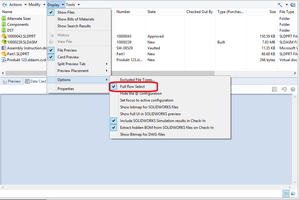The width and height of the screenshot is (300, 200).
Task: Switch to details list view icon
Action: [x=286, y=193]
